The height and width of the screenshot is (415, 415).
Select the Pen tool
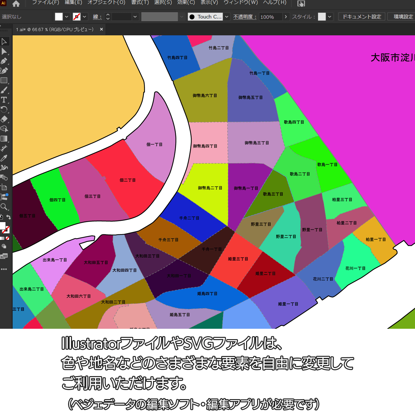4,61
